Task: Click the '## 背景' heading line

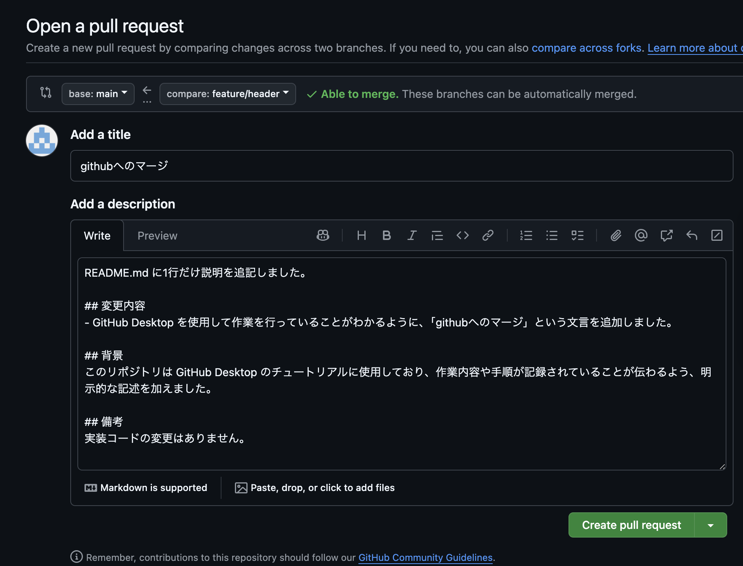Action: pyautogui.click(x=104, y=356)
